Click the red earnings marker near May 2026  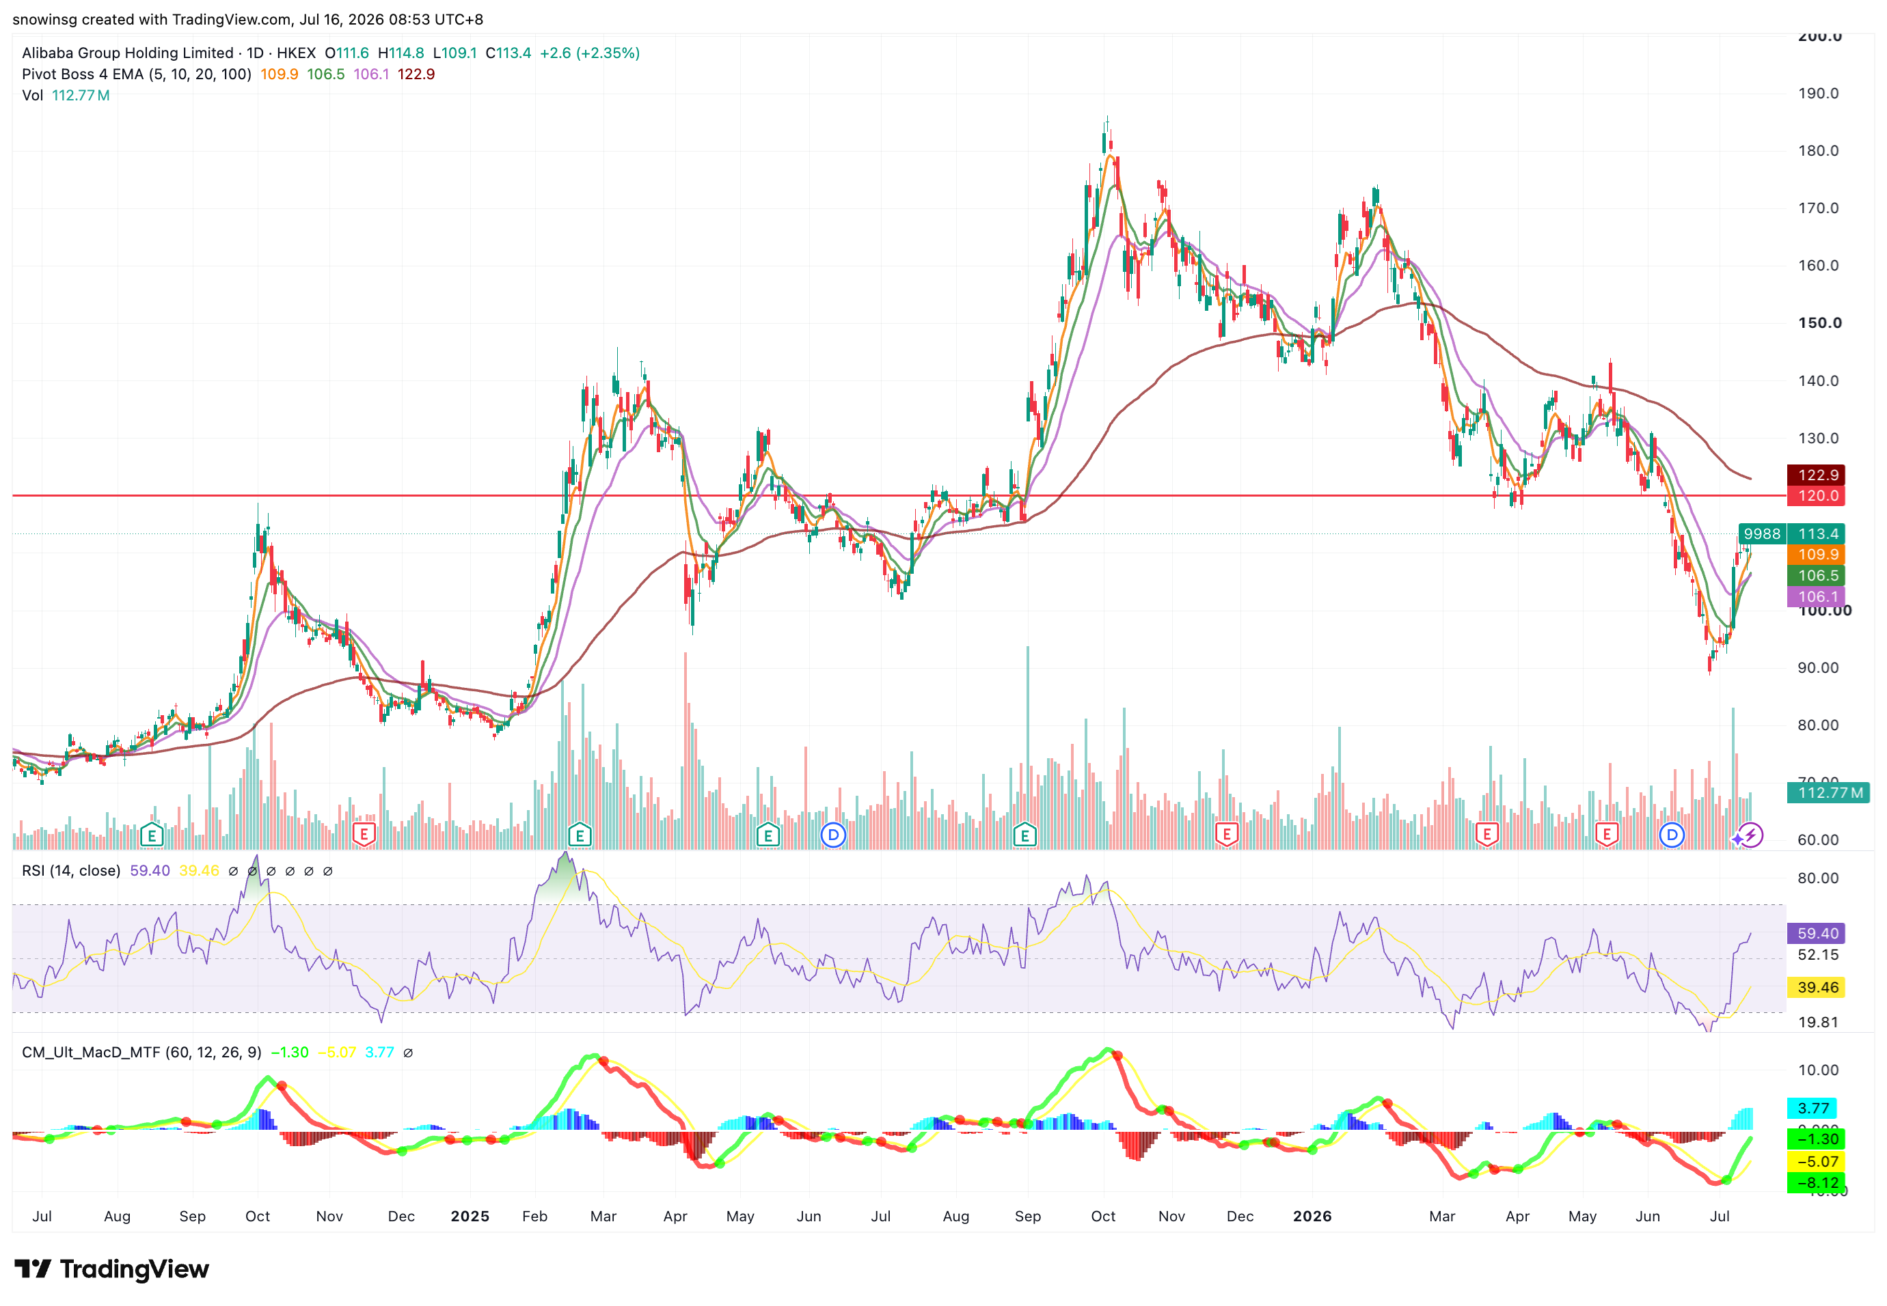pyautogui.click(x=1606, y=835)
